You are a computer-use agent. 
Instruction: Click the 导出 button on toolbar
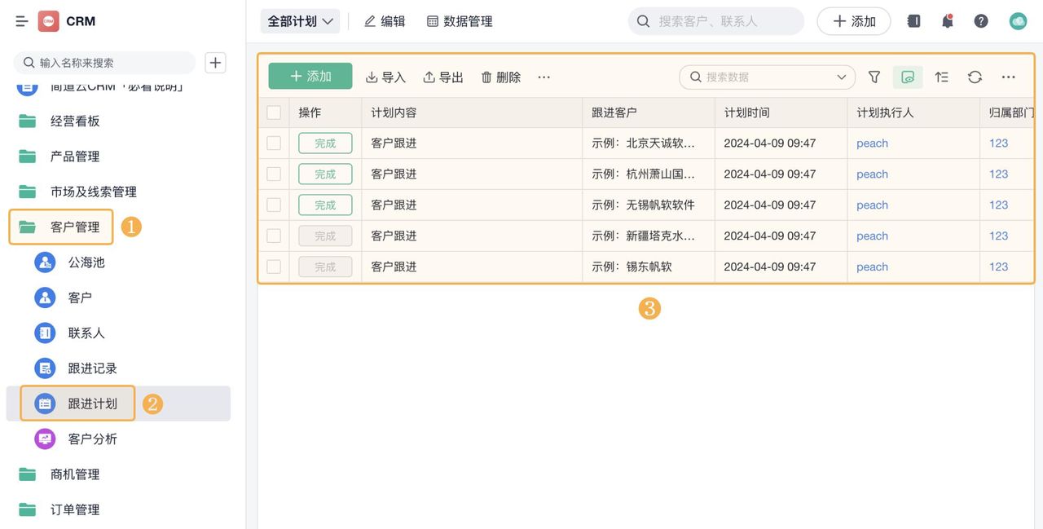(442, 77)
